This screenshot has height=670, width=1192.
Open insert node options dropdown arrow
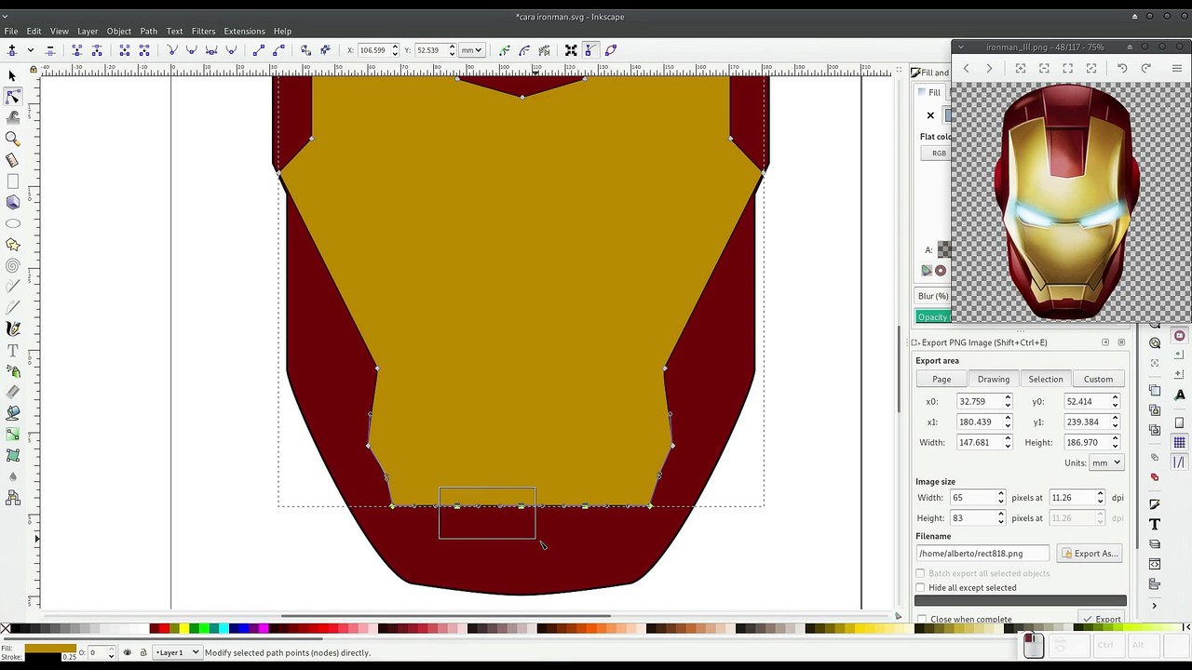(30, 50)
